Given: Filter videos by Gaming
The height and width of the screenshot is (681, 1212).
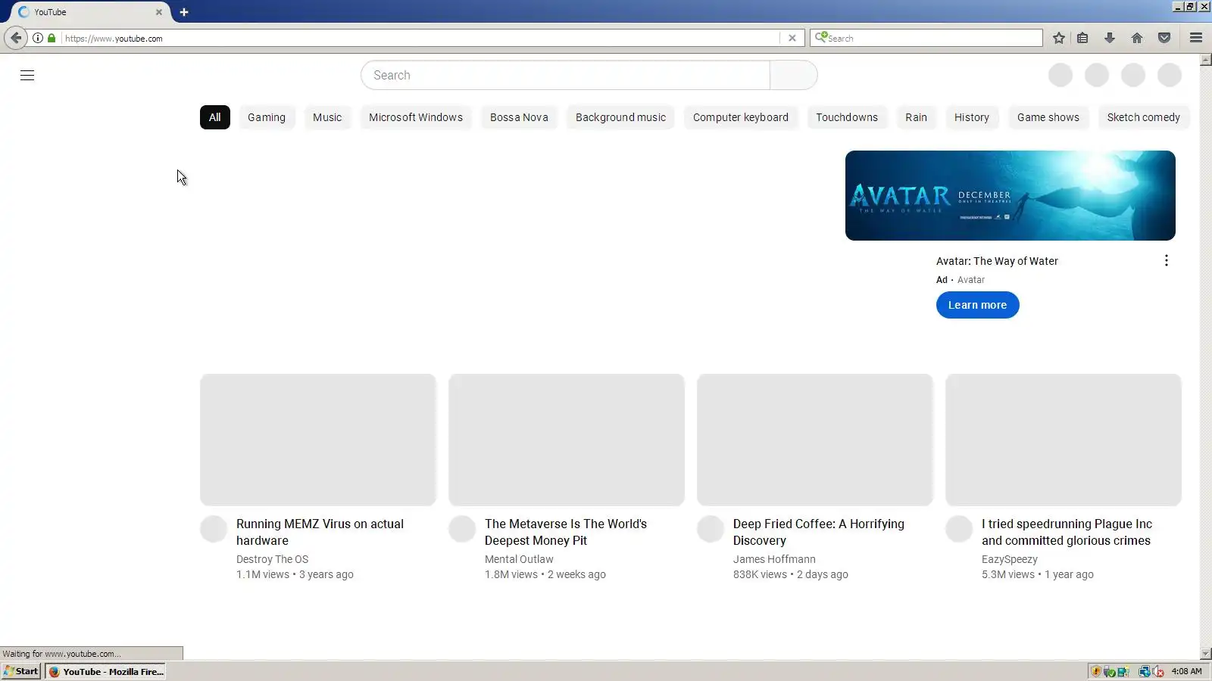Looking at the screenshot, I should pyautogui.click(x=267, y=117).
